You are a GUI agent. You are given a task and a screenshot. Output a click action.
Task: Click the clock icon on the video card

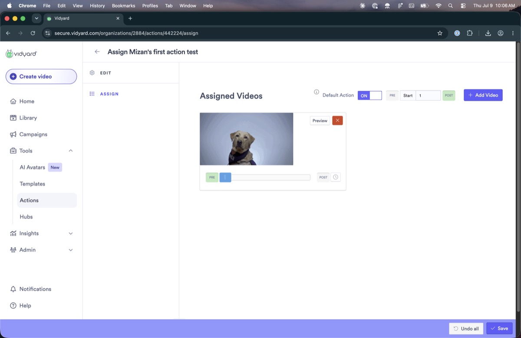[x=336, y=177]
